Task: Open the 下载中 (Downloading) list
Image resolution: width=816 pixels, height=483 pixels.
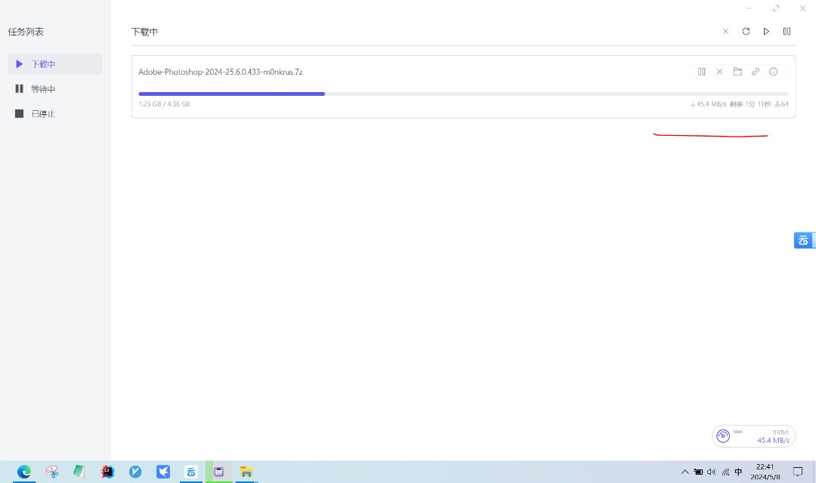Action: tap(54, 64)
